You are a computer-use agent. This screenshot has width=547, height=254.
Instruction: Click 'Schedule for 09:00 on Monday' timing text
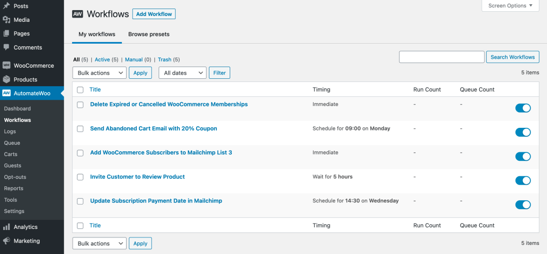tap(351, 128)
